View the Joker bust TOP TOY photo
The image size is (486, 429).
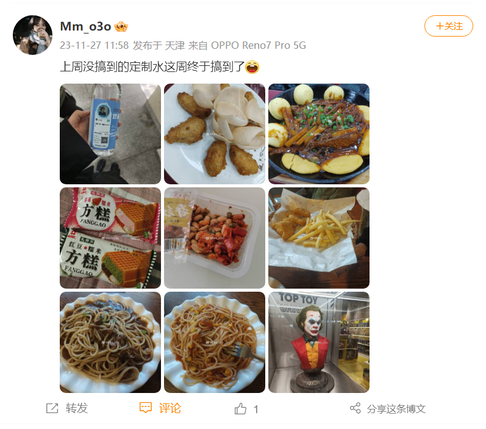coord(319,342)
